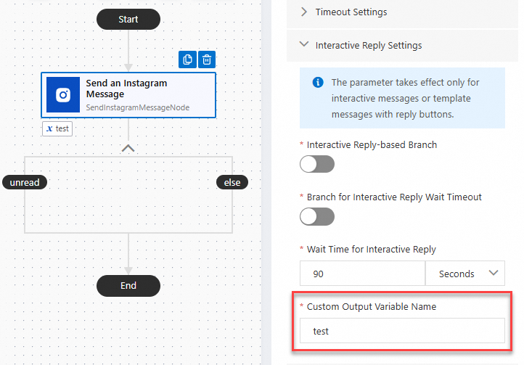The width and height of the screenshot is (524, 365).
Task: Click the variable x icon beside test
Action: (x=49, y=128)
